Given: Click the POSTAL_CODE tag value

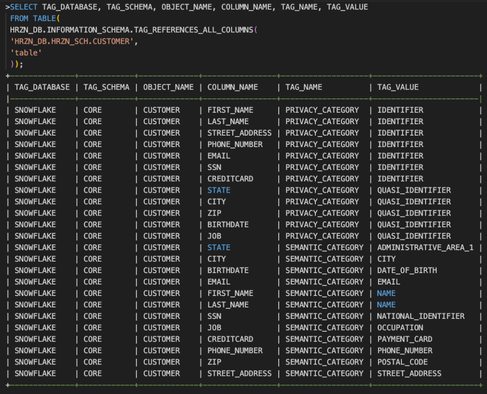Looking at the screenshot, I should coord(402,362).
